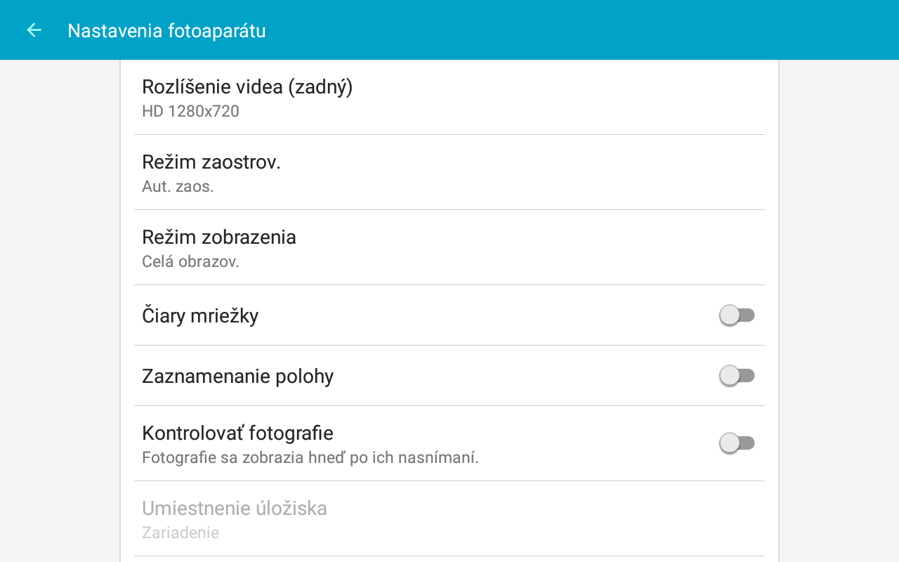The width and height of the screenshot is (899, 562).
Task: Select the Umiestnenie úložiska entry
Action: click(449, 518)
